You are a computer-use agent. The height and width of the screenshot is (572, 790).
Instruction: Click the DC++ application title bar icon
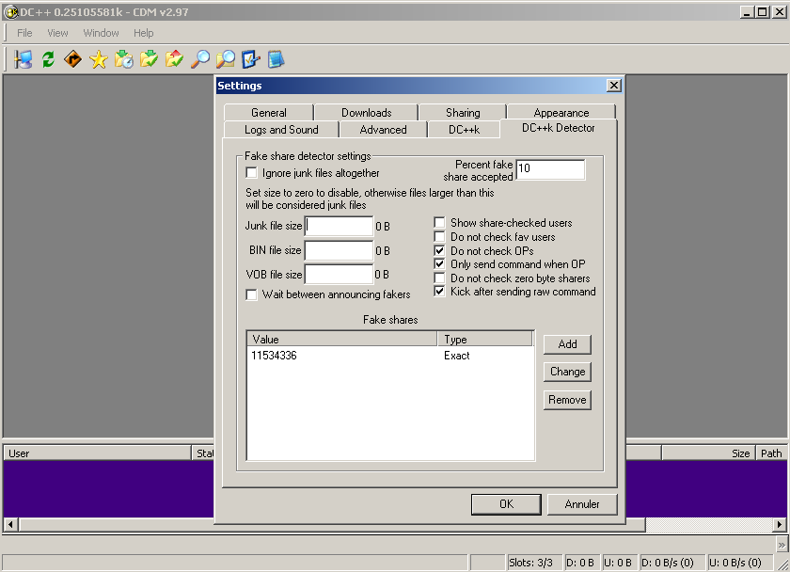coord(10,12)
